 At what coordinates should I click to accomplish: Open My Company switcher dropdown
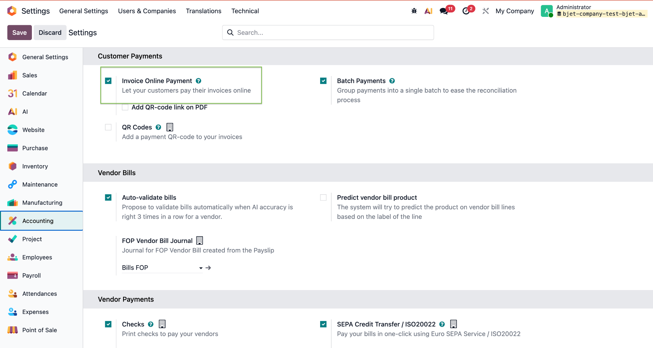click(x=515, y=11)
